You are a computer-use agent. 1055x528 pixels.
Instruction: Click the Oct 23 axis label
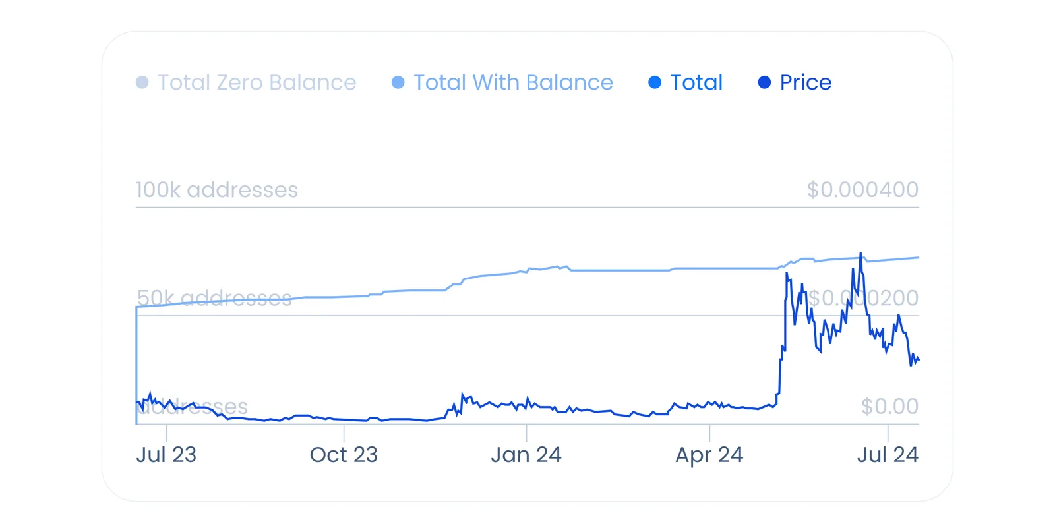(x=344, y=455)
